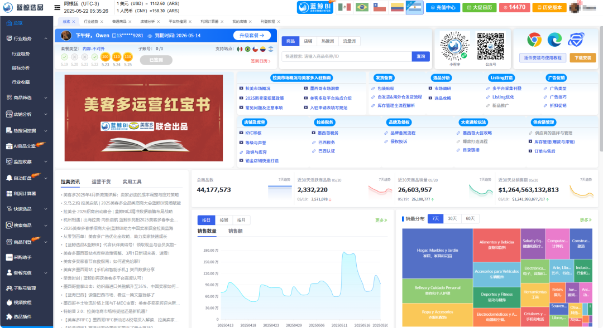Close the 行业趋势 page tab
603x328 pixels.
coord(102,22)
